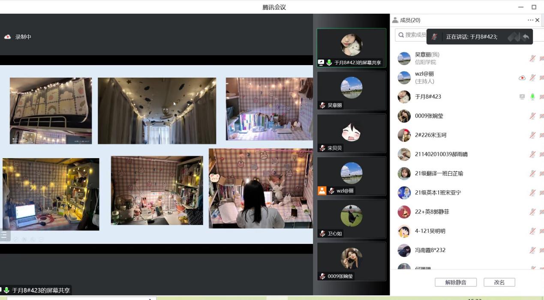Select member 21级翻译一班白芷瑜 in the list
Screen dimensions: 544x300
(439, 174)
